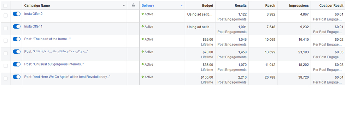Select checkbox for the Arabic post campaign row
This screenshot has width=346, height=138.
(6, 53)
